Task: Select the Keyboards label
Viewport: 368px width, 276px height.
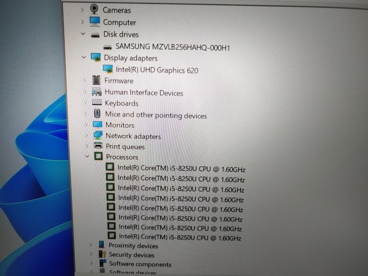Action: 122,103
